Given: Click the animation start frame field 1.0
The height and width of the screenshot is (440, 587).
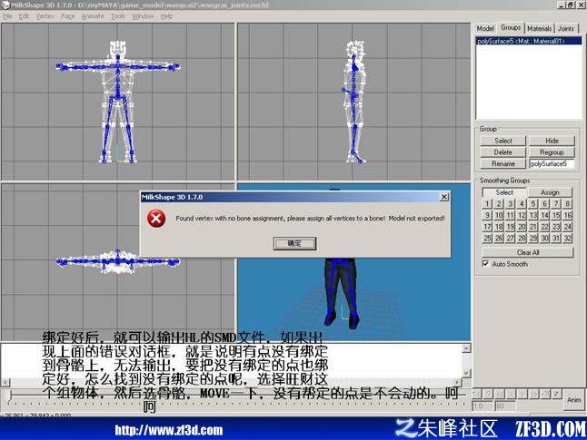Looking at the screenshot, I should (483, 406).
